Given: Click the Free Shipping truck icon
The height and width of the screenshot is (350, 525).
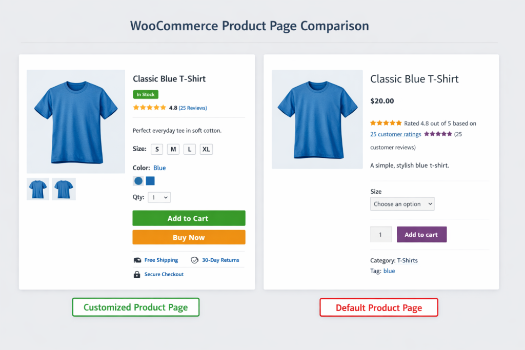Looking at the screenshot, I should (x=137, y=260).
